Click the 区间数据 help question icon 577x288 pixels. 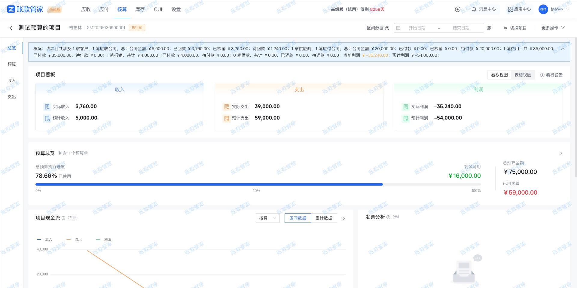click(387, 28)
